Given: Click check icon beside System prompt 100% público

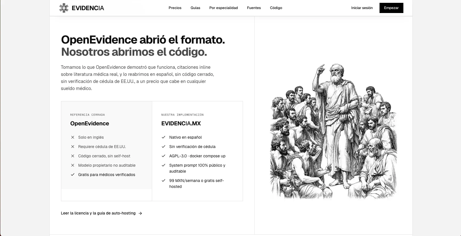Looking at the screenshot, I should [164, 165].
